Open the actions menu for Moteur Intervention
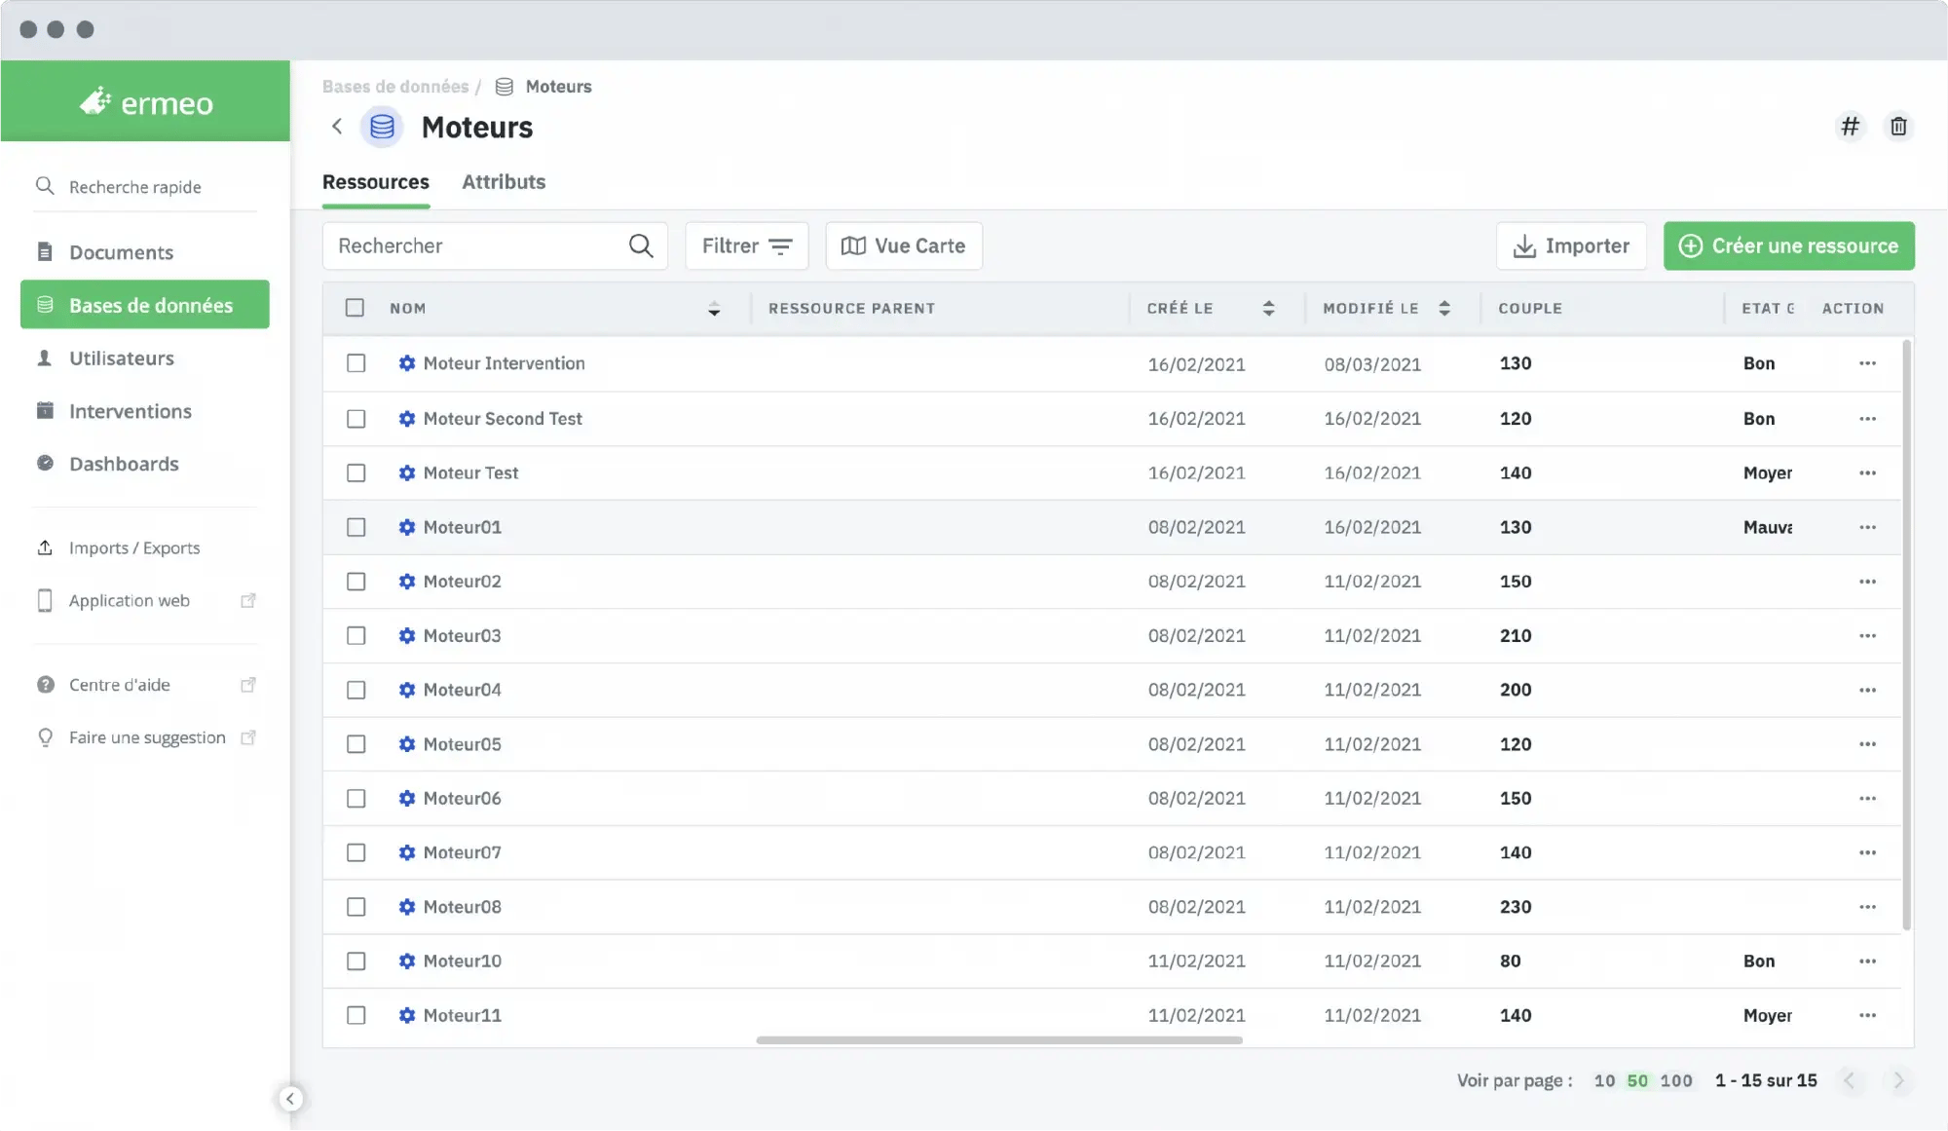 [x=1866, y=363]
